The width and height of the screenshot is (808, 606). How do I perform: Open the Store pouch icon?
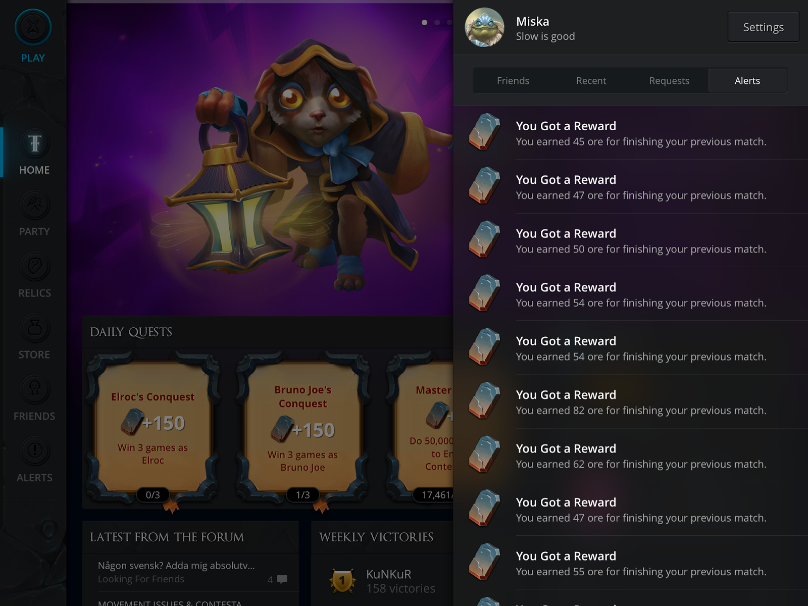pos(34,328)
